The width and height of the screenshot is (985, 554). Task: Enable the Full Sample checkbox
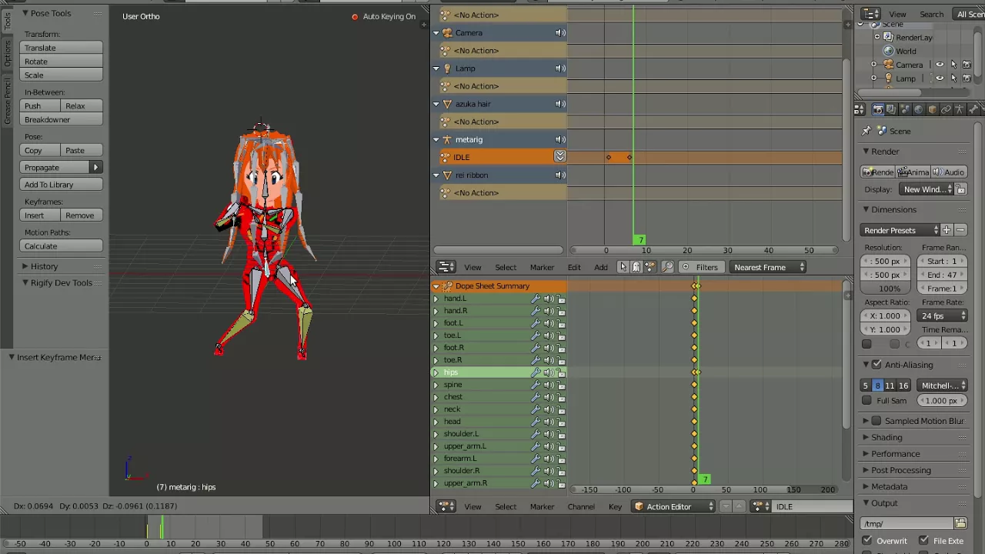coord(867,400)
